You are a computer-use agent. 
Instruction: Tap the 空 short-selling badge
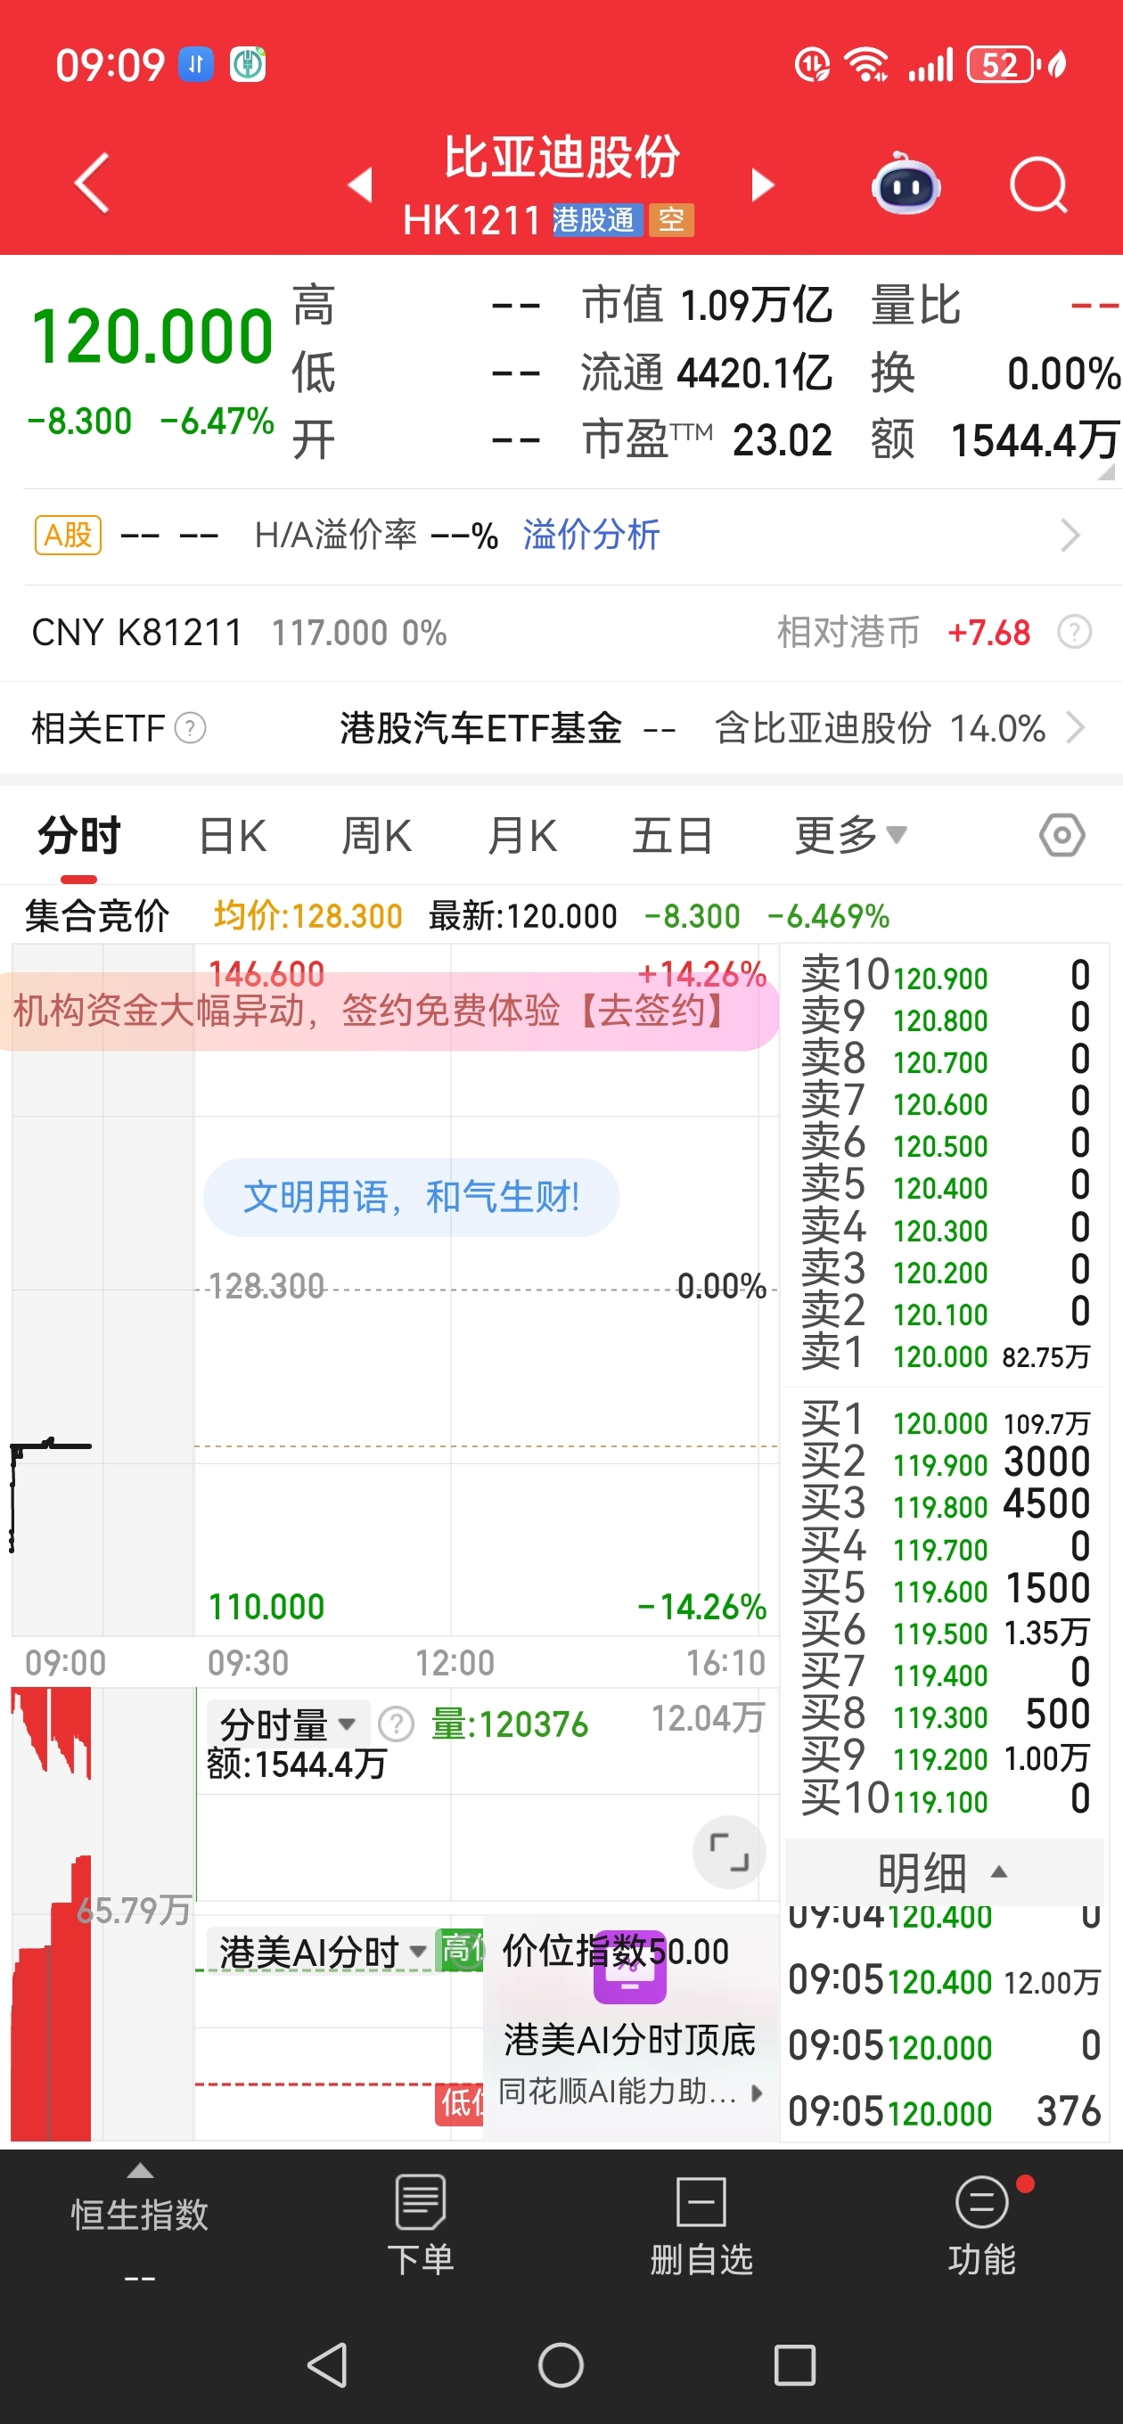tap(671, 220)
